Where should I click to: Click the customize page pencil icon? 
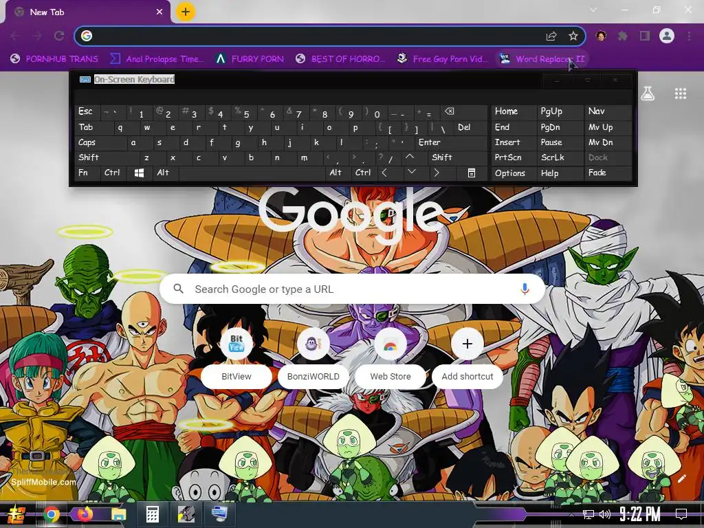[x=681, y=478]
